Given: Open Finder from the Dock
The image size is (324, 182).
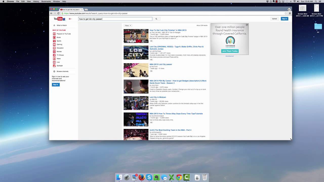Looking at the screenshot, I should tap(119, 177).
